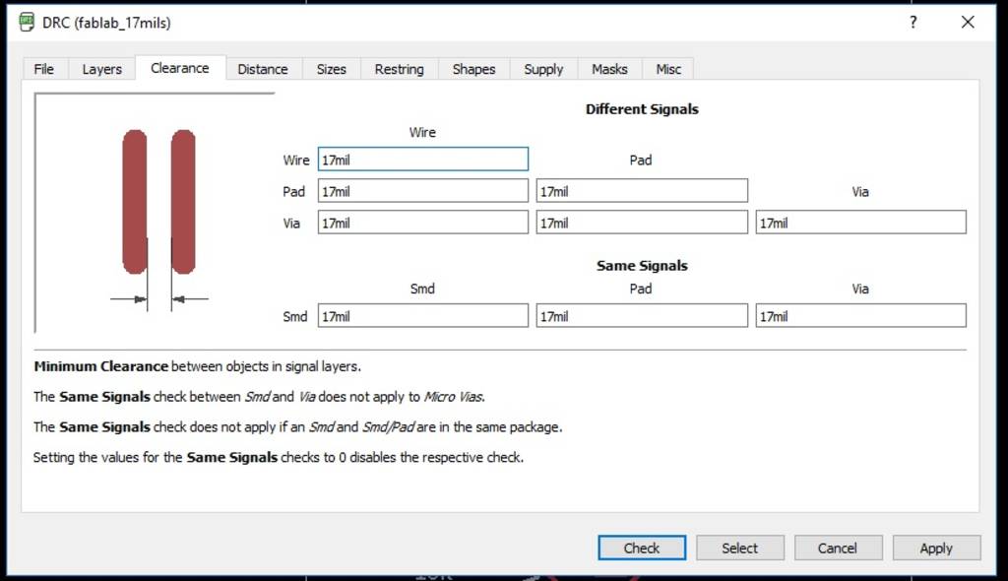Click the Pad-to-Pad clearance field
1008x581 pixels.
(642, 191)
